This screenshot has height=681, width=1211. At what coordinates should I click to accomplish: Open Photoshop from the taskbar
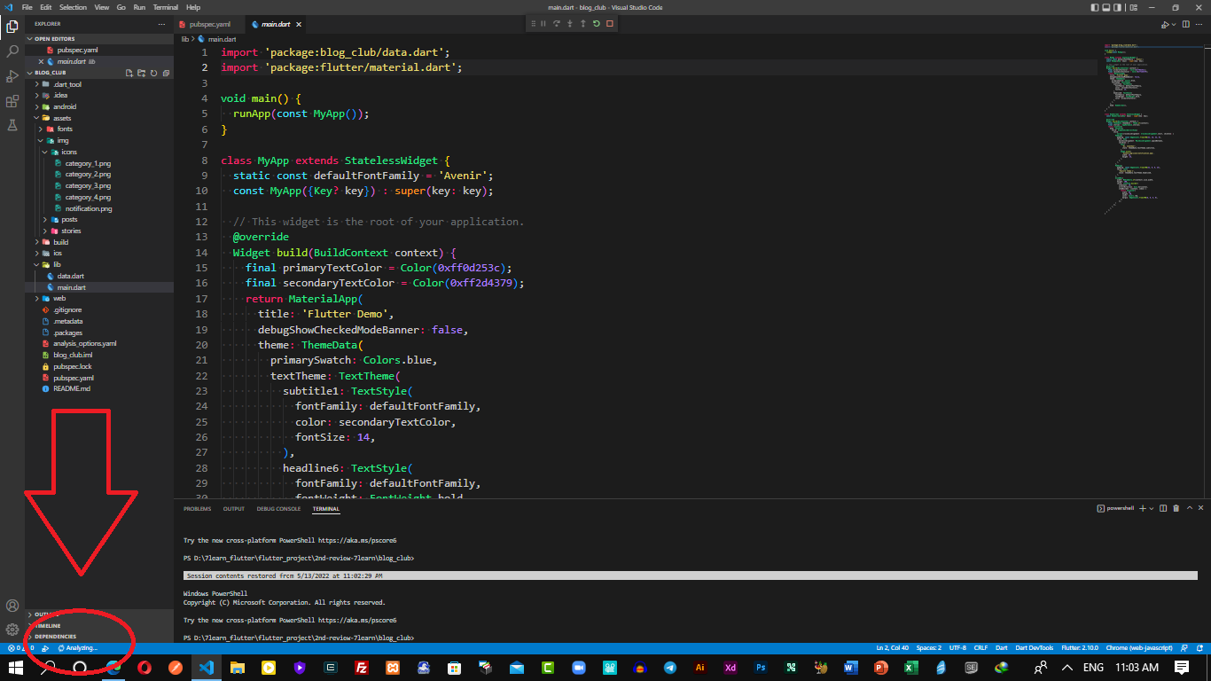(760, 668)
